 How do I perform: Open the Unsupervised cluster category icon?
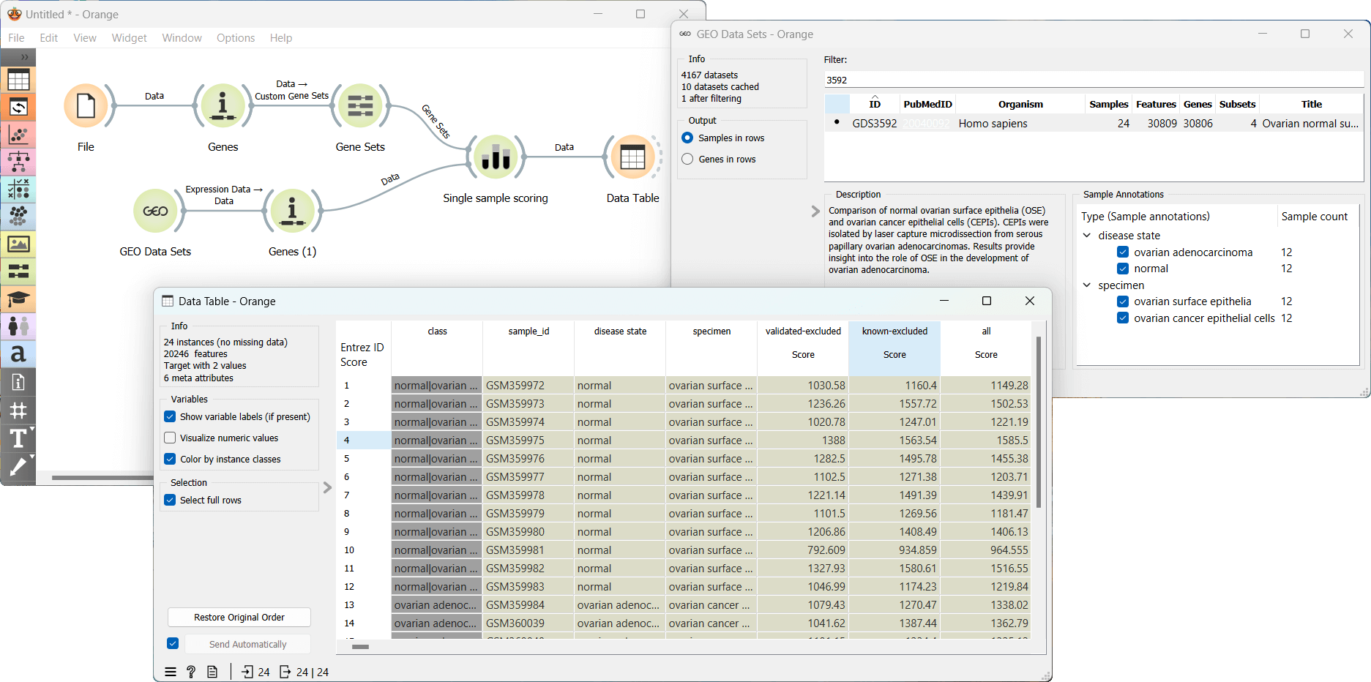(x=18, y=217)
